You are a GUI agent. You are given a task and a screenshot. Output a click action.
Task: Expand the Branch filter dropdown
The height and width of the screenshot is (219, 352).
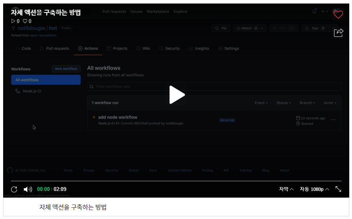tap(307, 103)
